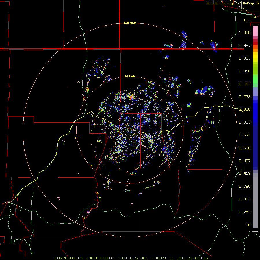The width and height of the screenshot is (260, 260).
Task: Click the 0.947 scale value
Action: pos(245,45)
